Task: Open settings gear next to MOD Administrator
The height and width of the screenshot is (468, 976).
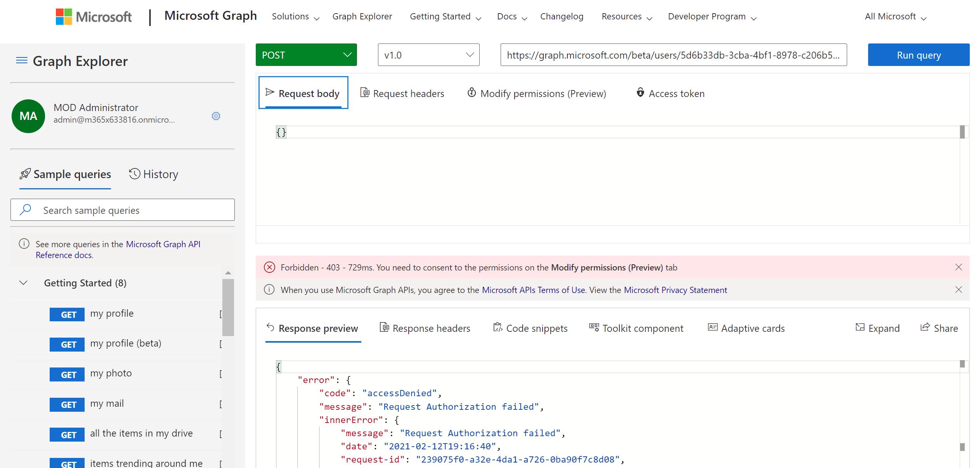Action: pyautogui.click(x=216, y=116)
